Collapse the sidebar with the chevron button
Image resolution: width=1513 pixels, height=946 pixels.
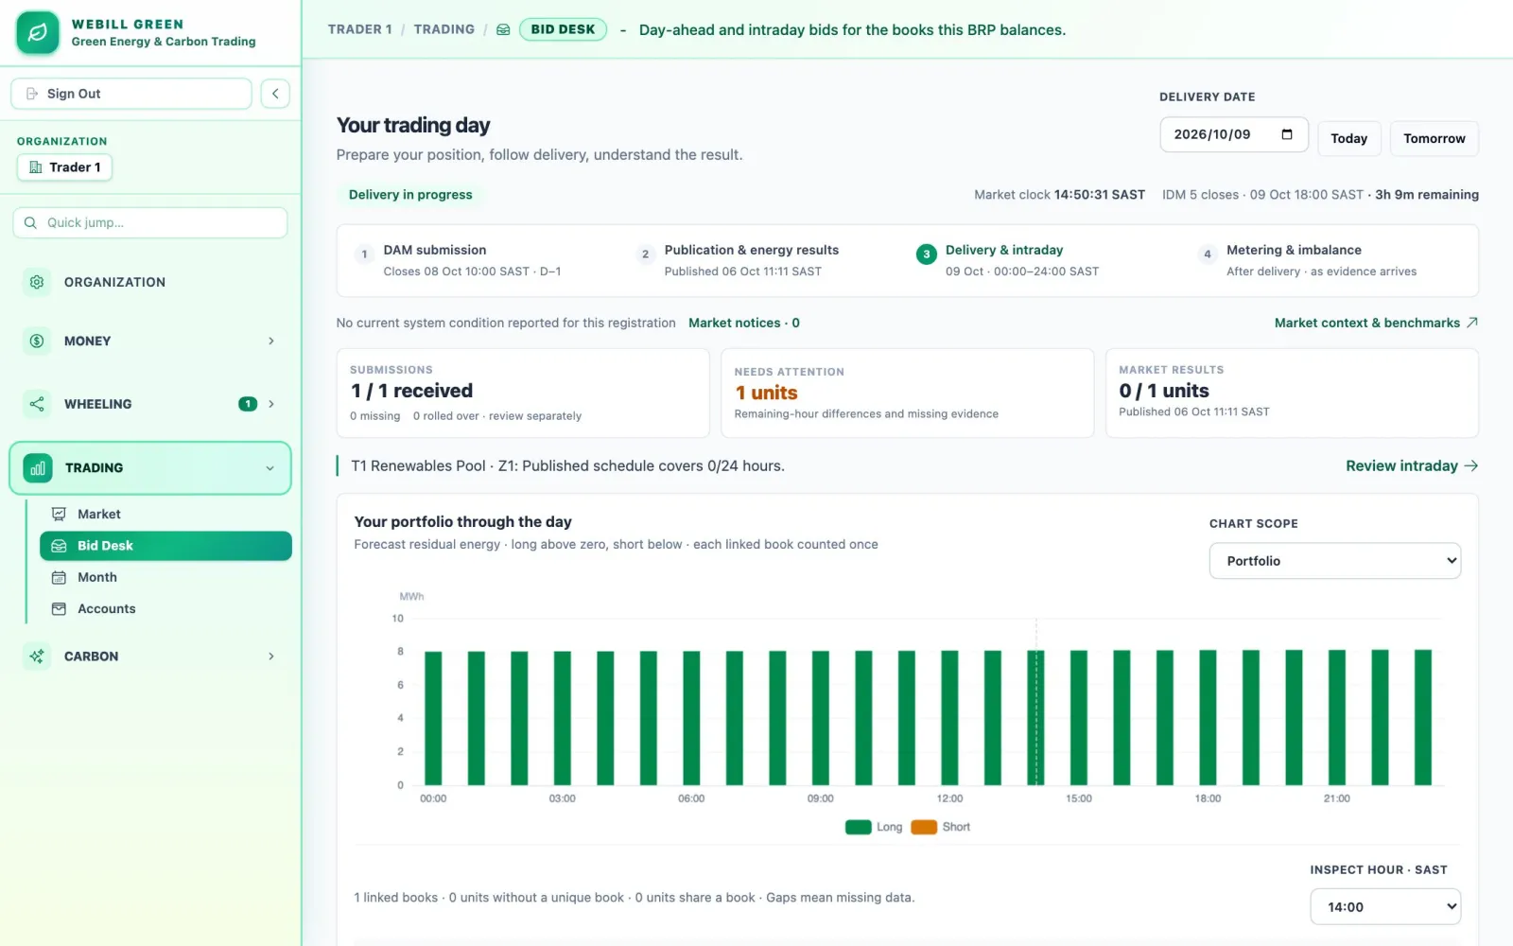tap(275, 94)
